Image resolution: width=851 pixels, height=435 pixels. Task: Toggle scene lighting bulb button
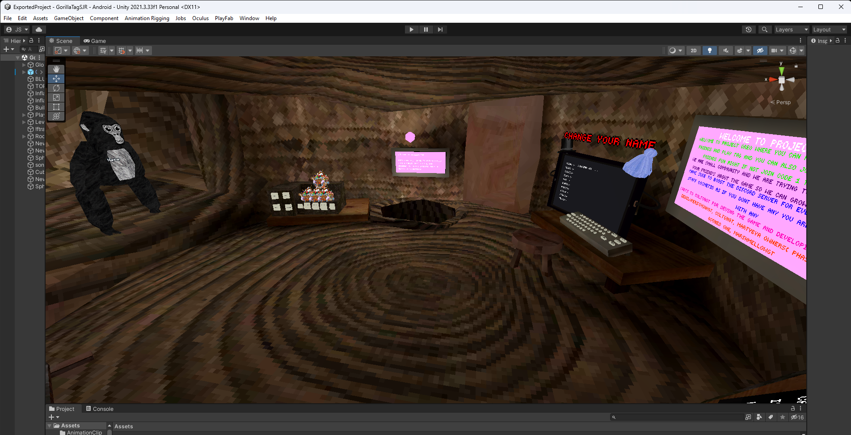710,51
